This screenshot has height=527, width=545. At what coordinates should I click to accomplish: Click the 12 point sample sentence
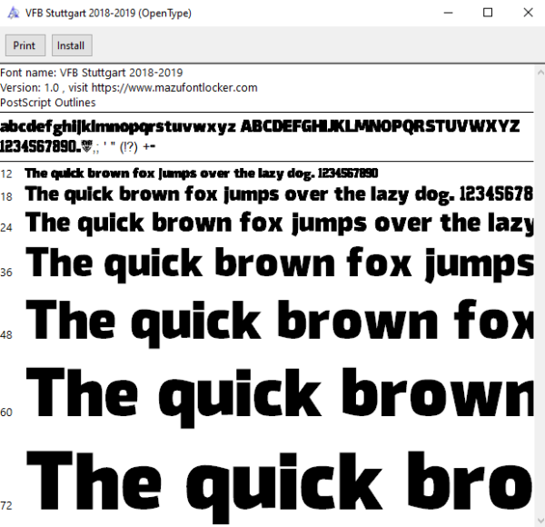[202, 174]
